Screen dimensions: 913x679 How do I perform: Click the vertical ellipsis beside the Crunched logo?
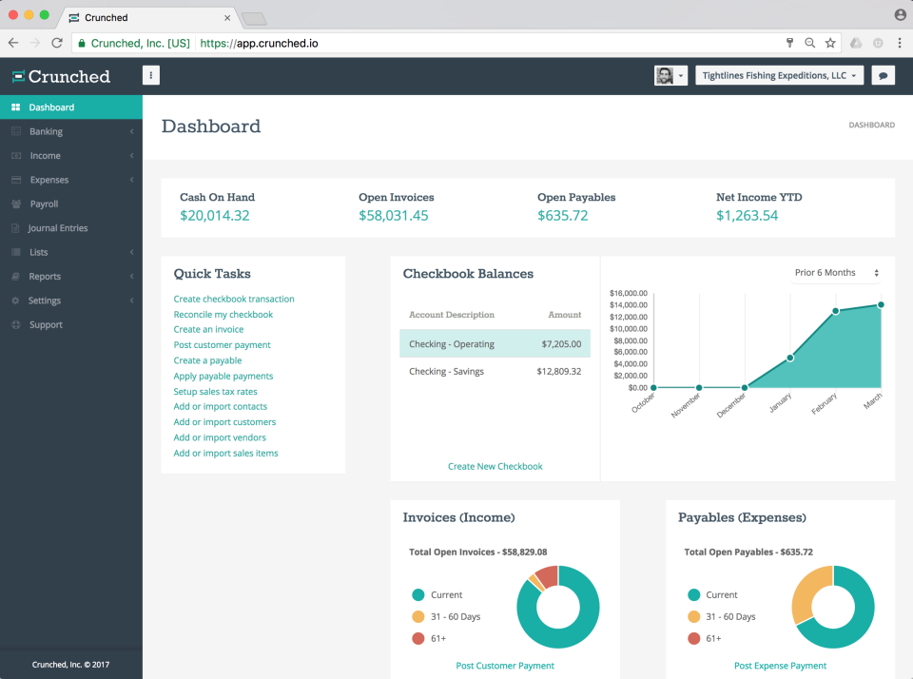[150, 74]
